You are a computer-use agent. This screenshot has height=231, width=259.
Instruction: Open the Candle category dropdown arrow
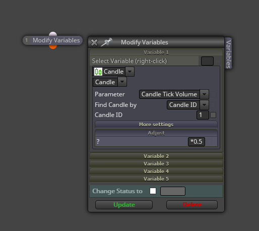pyautogui.click(x=129, y=72)
